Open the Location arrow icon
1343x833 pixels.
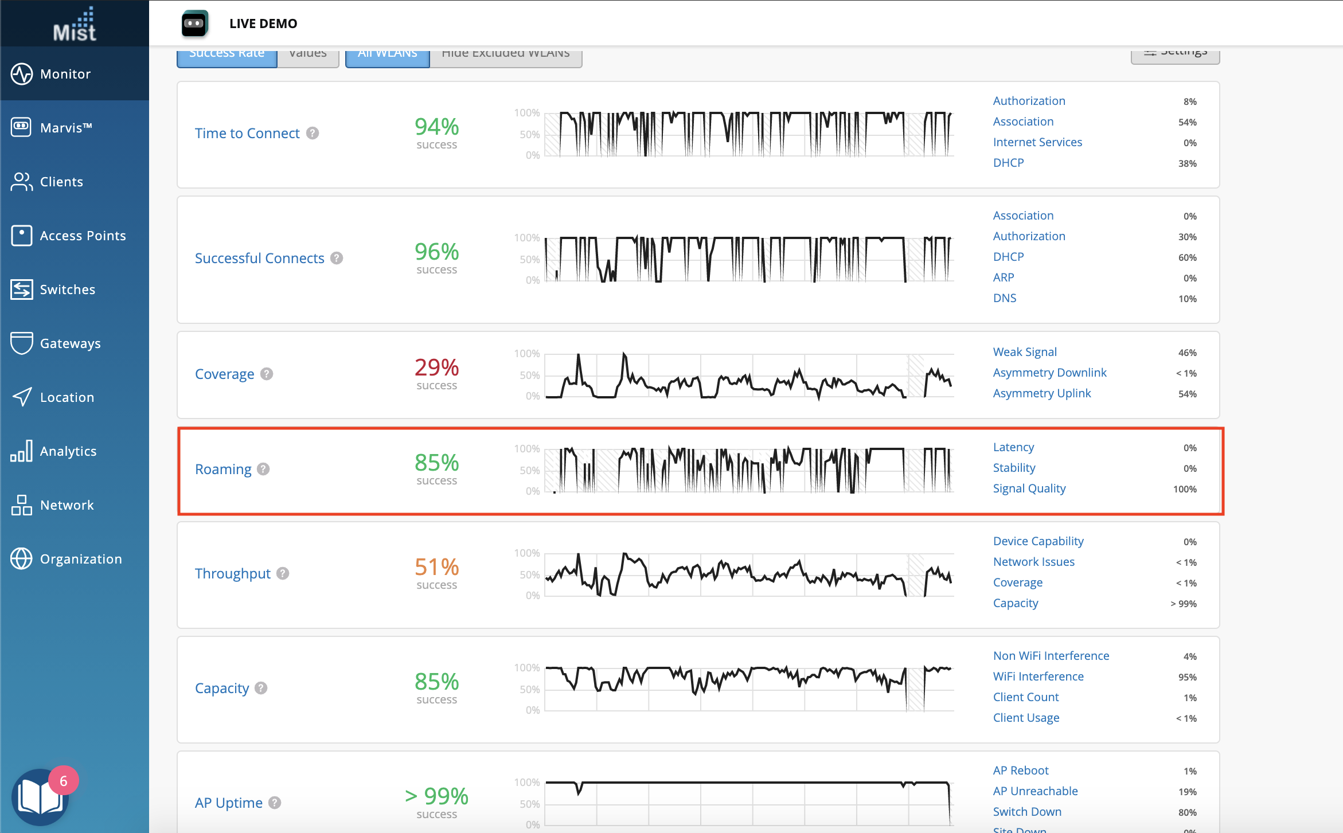21,397
